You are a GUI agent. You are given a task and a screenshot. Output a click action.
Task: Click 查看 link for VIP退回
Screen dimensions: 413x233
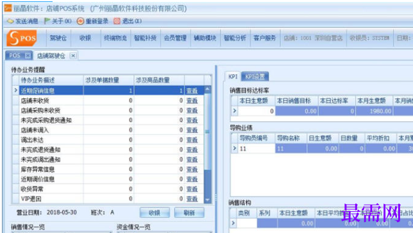192,199
